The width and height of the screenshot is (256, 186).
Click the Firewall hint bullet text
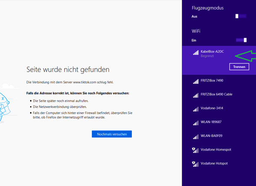(82, 115)
